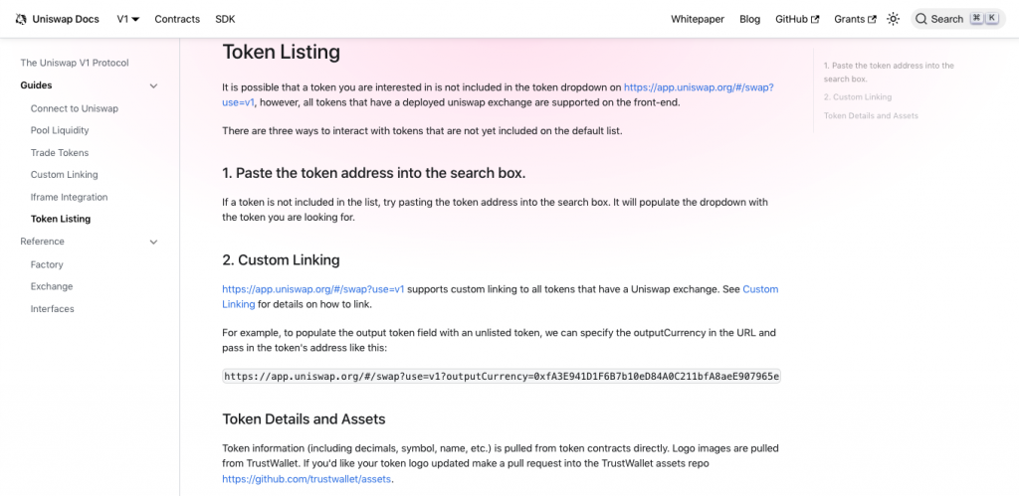
Task: Open Custom Linking sidebar guide
Action: tap(65, 175)
